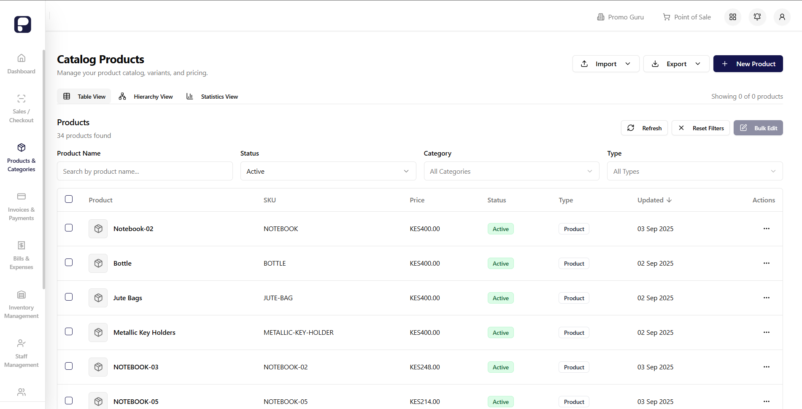Select the checkbox for Notebook-02

pos(69,228)
